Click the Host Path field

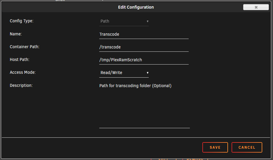pyautogui.click(x=144, y=60)
